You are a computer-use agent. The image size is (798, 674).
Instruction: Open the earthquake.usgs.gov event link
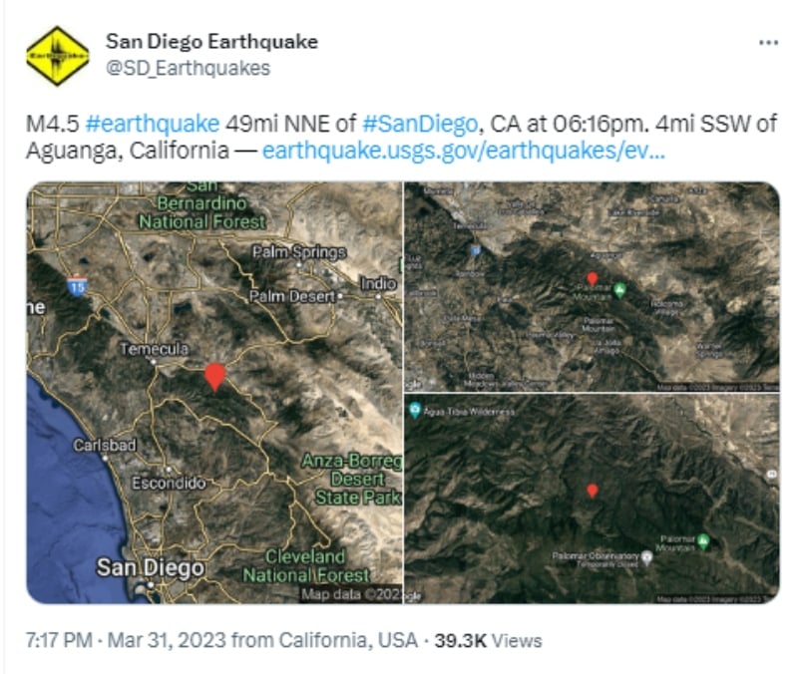pos(464,151)
